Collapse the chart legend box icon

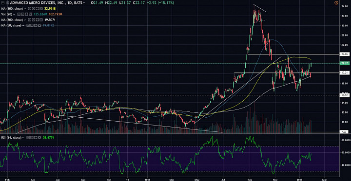coord(3,3)
